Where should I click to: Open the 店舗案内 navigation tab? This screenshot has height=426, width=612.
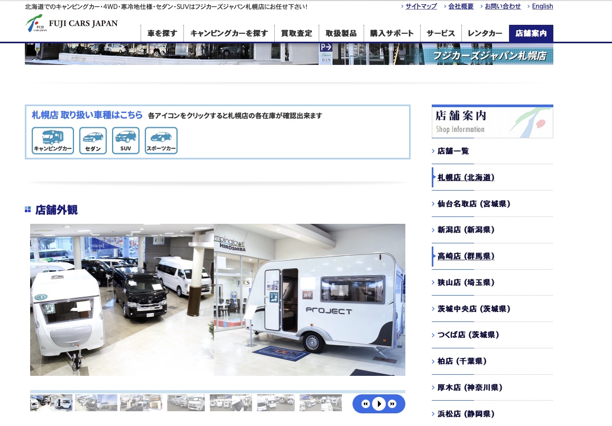pyautogui.click(x=531, y=33)
